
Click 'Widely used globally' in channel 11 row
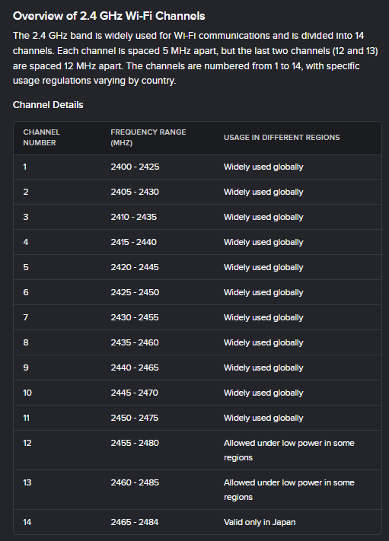(x=263, y=418)
